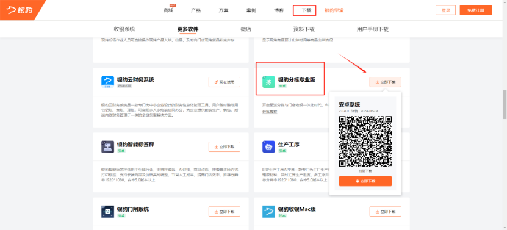Click the 安卓 tag under 银豹分拣专业版

pyautogui.click(x=282, y=86)
